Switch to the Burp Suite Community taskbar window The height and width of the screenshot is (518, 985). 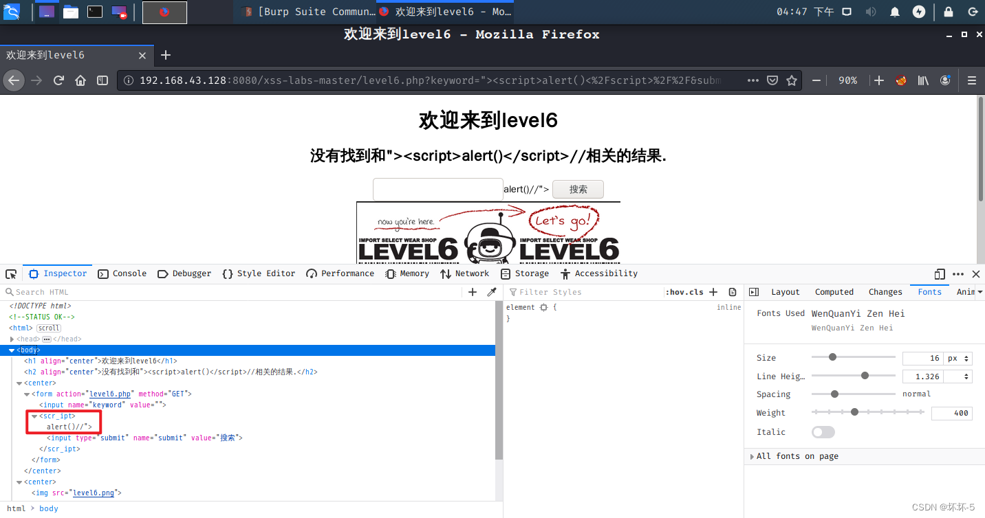point(310,12)
